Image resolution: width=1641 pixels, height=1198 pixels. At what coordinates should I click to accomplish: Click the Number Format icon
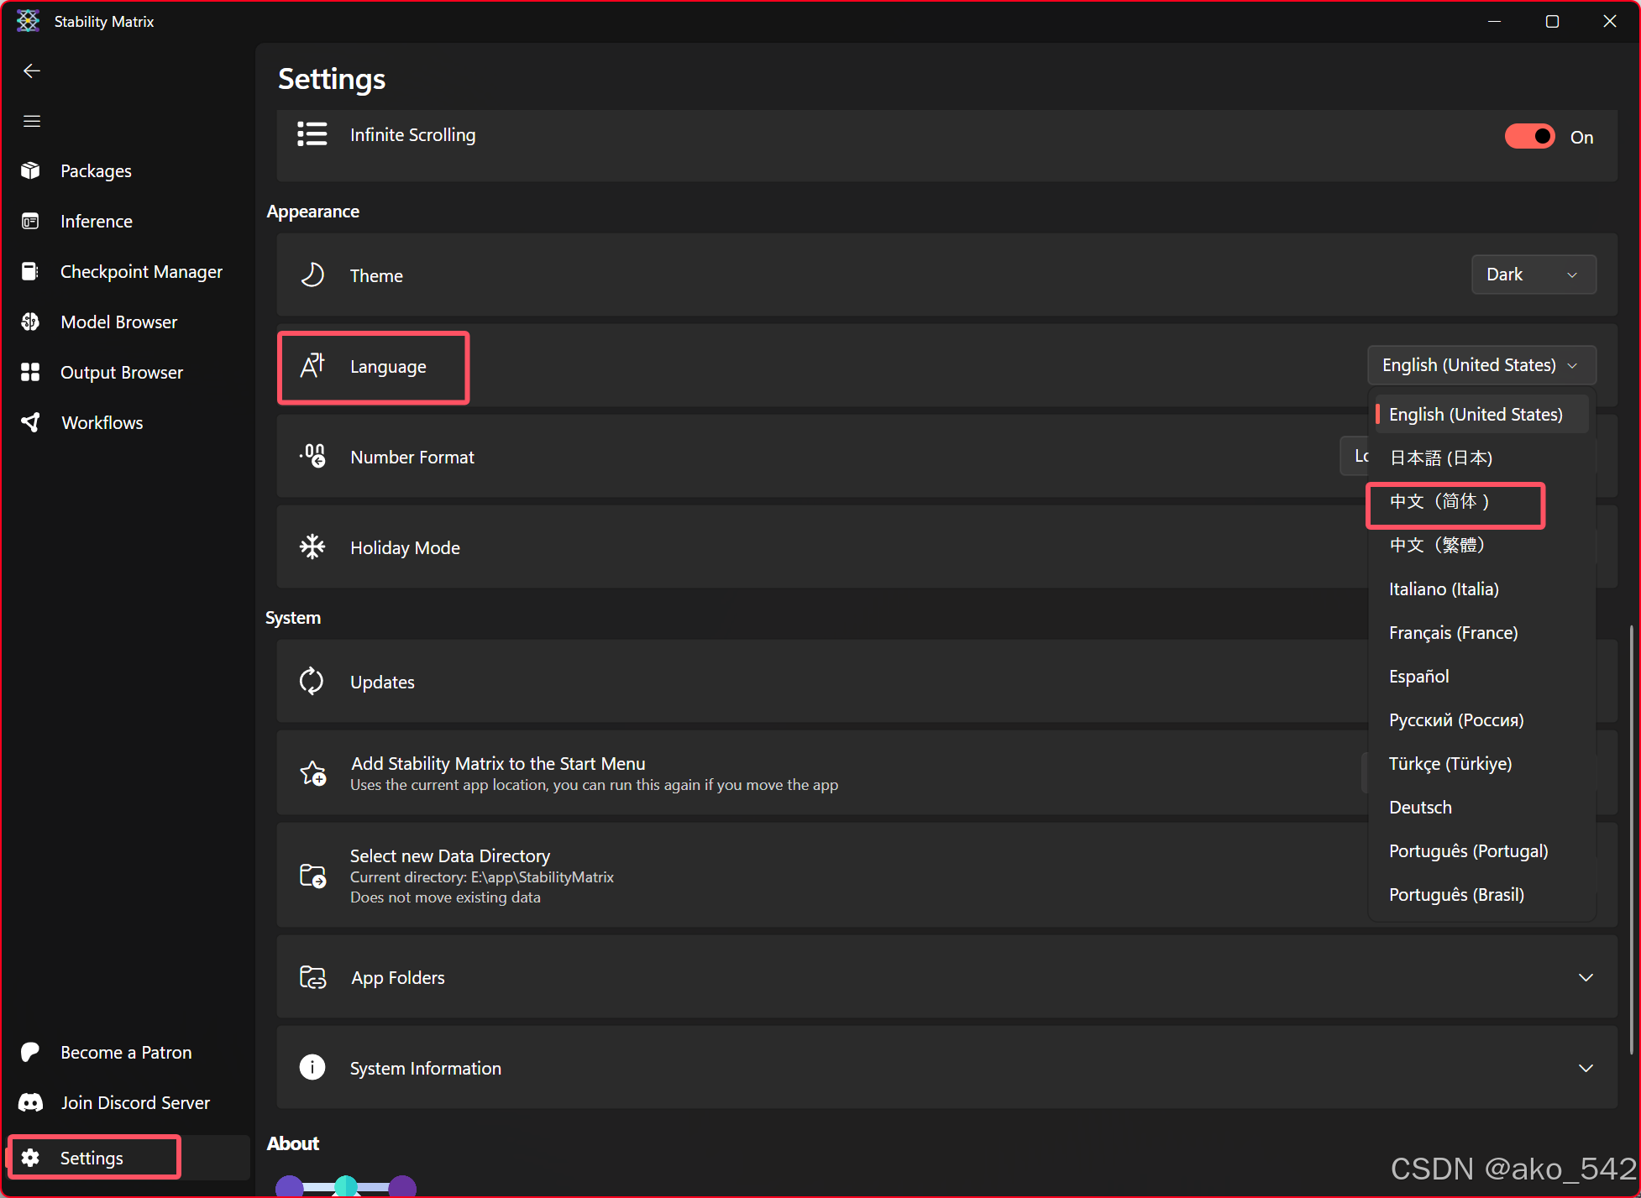312,456
